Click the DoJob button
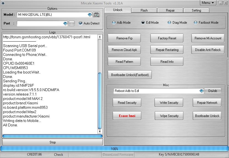This screenshot has width=229, height=158. click(x=212, y=91)
